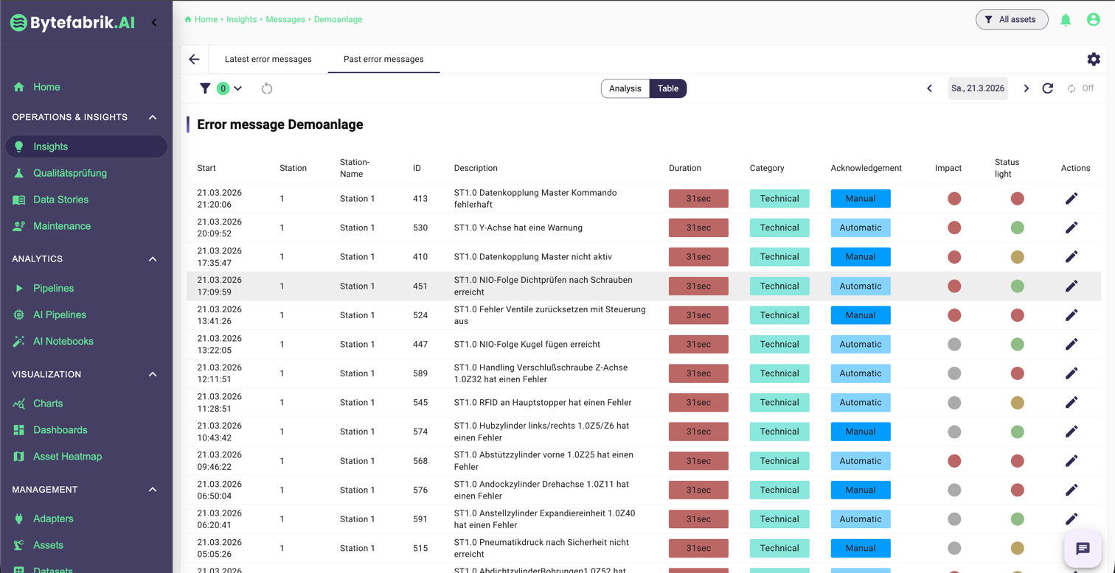Click the back arrow beside the tabs

click(x=194, y=59)
